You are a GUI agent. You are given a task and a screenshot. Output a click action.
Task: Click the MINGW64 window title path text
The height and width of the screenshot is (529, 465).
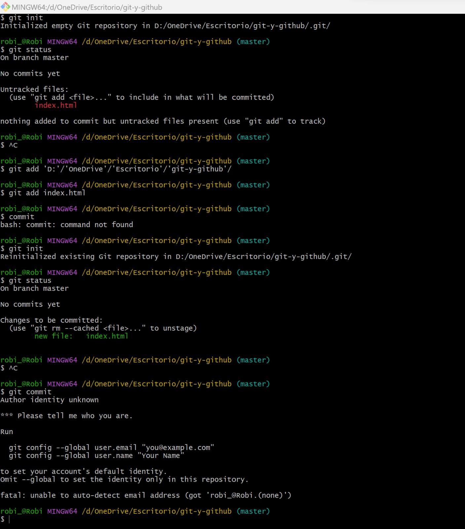tap(87, 7)
